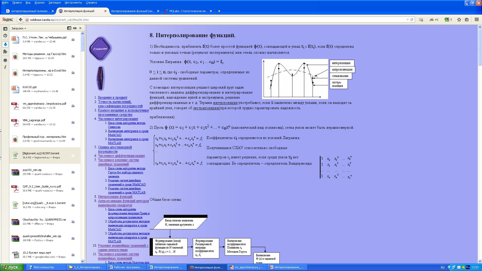
Task: Close the 'Интерполяция функций' tab
Action: (x=105, y=11)
